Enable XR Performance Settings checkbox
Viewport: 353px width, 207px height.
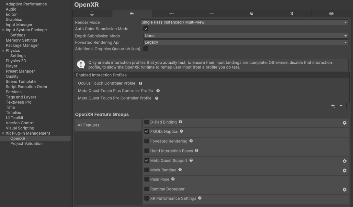(x=147, y=199)
